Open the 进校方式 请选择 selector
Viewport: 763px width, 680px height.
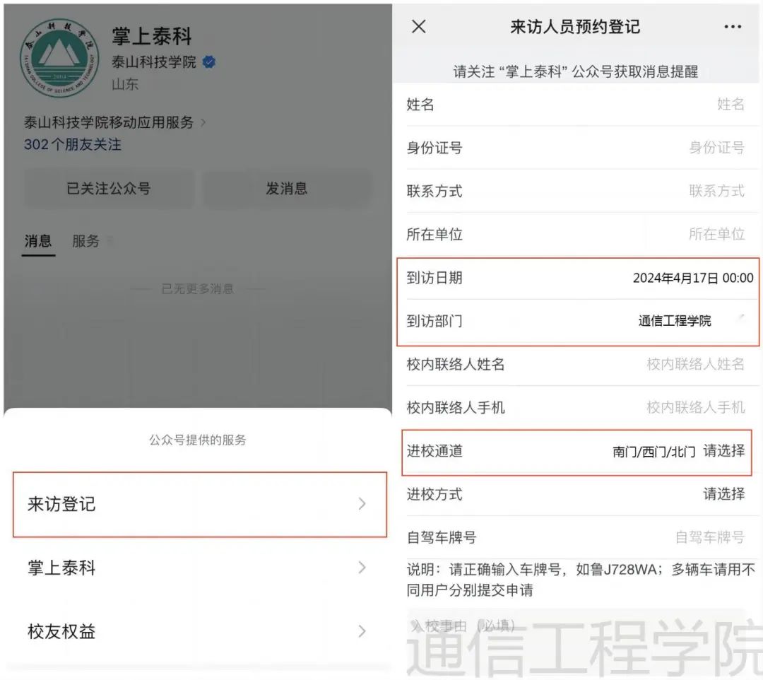coord(723,495)
